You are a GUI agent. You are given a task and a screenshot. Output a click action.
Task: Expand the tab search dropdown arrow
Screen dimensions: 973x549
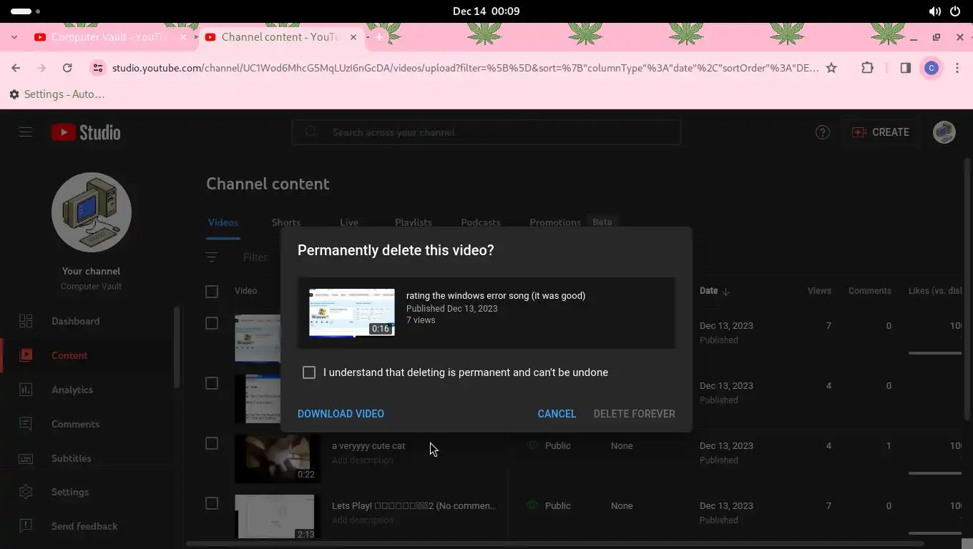(14, 37)
